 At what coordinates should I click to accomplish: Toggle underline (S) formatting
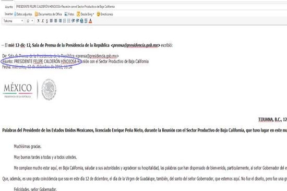47,21
